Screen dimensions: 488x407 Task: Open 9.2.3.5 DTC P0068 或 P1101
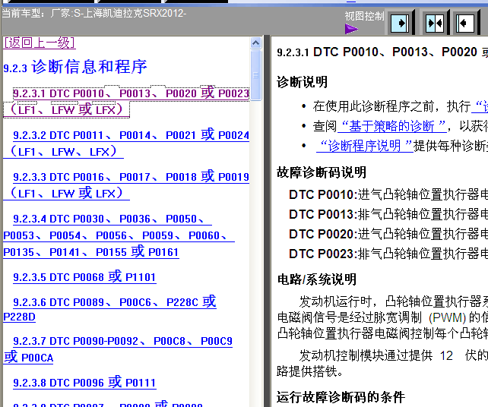(x=84, y=276)
